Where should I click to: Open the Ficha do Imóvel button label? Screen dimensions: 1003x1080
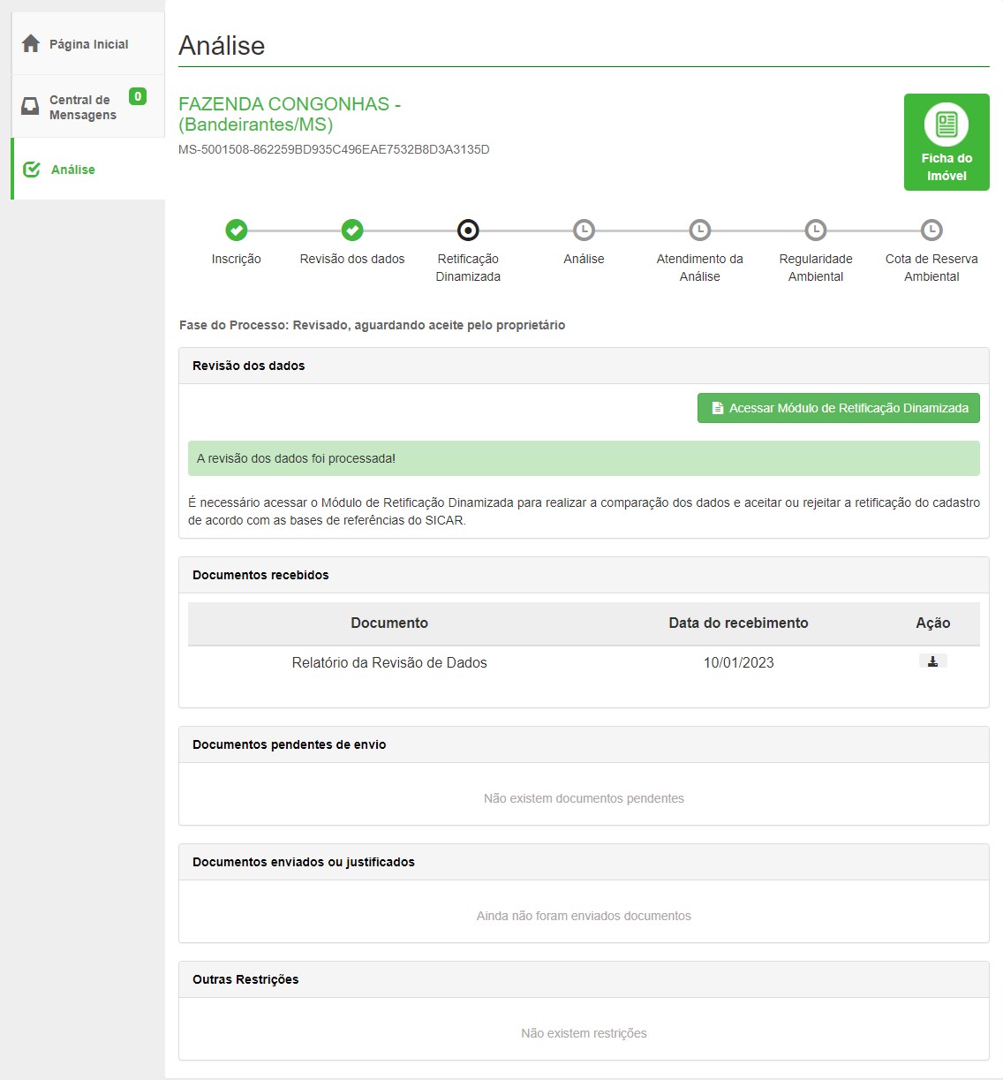pos(946,167)
